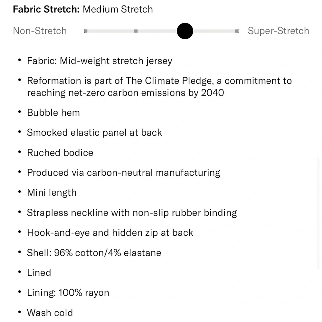Image resolution: width=322 pixels, height=322 pixels.
Task: Click Hook-and-eye and hidden zip text
Action: (x=110, y=232)
